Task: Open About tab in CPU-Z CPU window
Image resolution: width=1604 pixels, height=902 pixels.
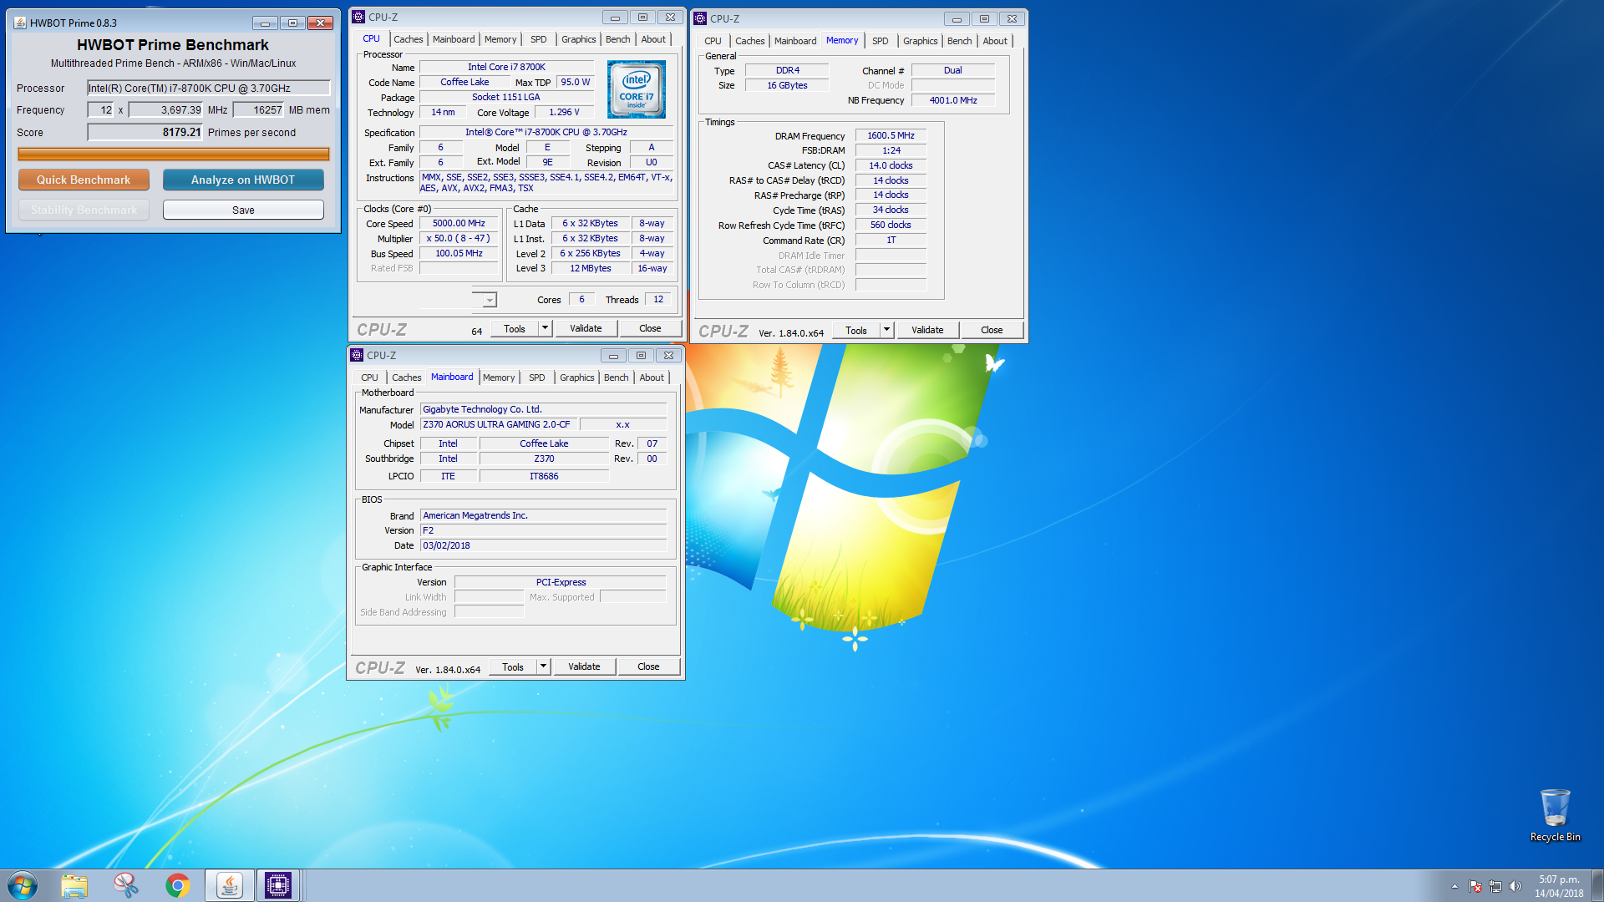Action: [653, 39]
